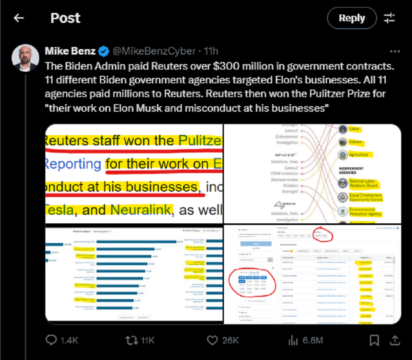This screenshot has width=412, height=360.
Task: Open the reply filter settings icon
Action: pyautogui.click(x=390, y=18)
